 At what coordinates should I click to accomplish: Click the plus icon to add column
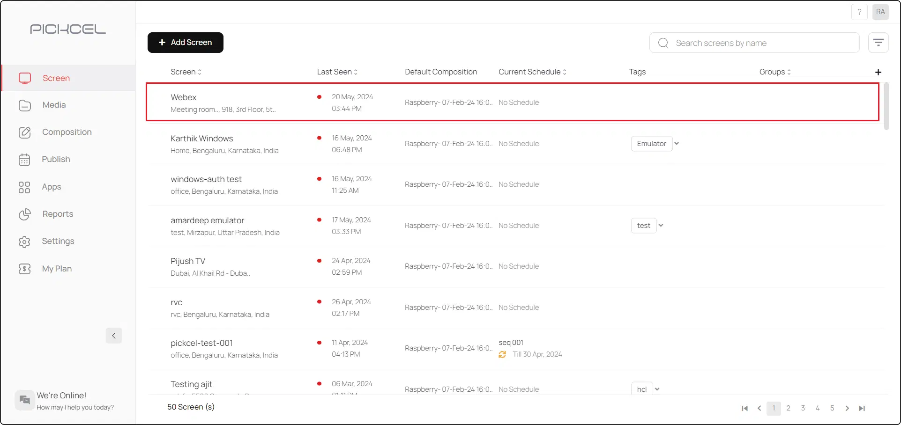(878, 72)
